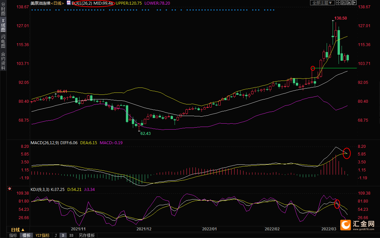This screenshot has width=380, height=238.
Task: Click the 85.41 price label
Action: click(x=62, y=91)
